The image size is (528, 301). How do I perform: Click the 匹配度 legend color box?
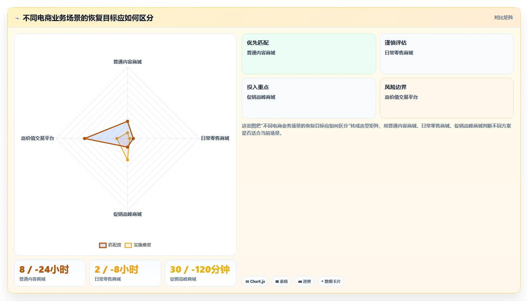103,245
